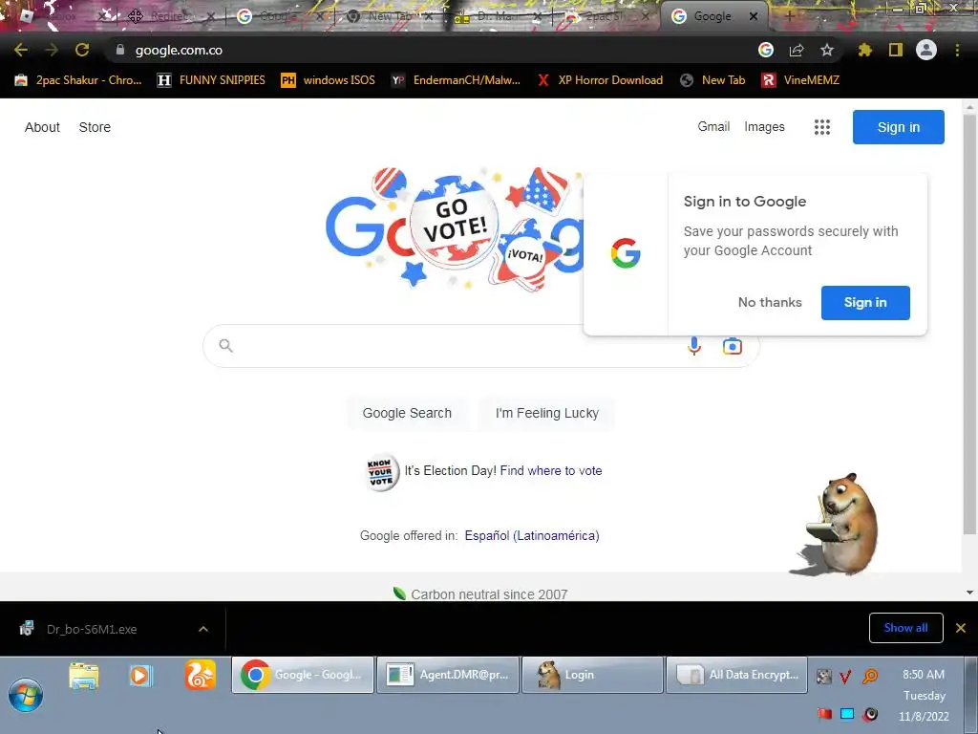Click the orange magnifier tray icon
Viewport: 978px width, 734px height.
click(x=869, y=676)
